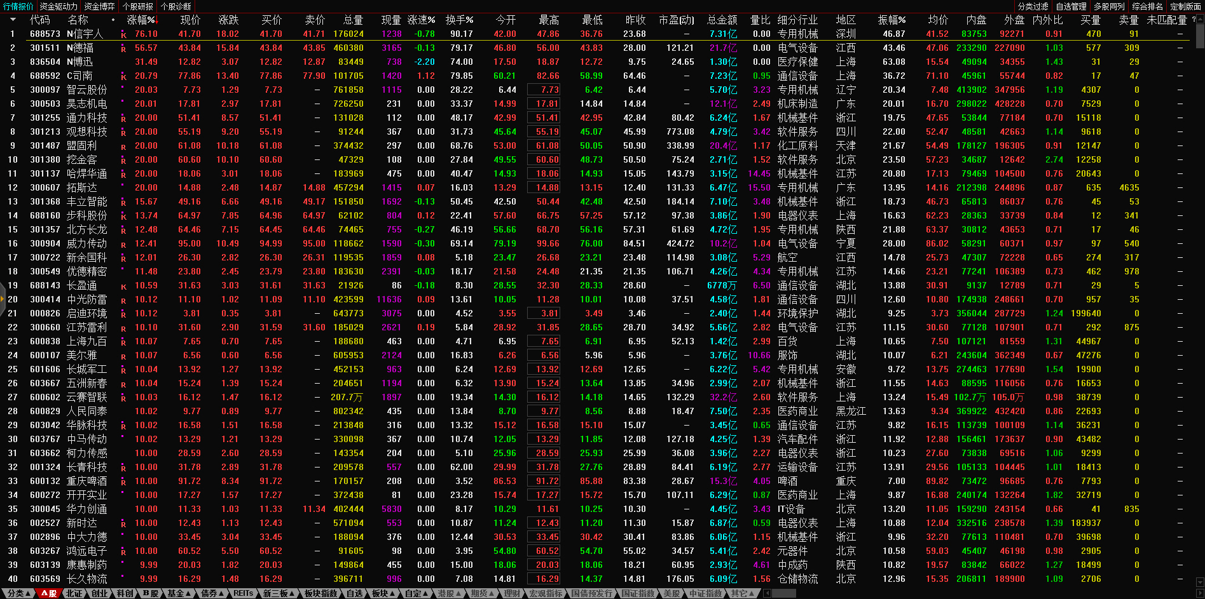Open the 个股诊断 tab
Image resolution: width=1205 pixels, height=599 pixels.
(176, 6)
